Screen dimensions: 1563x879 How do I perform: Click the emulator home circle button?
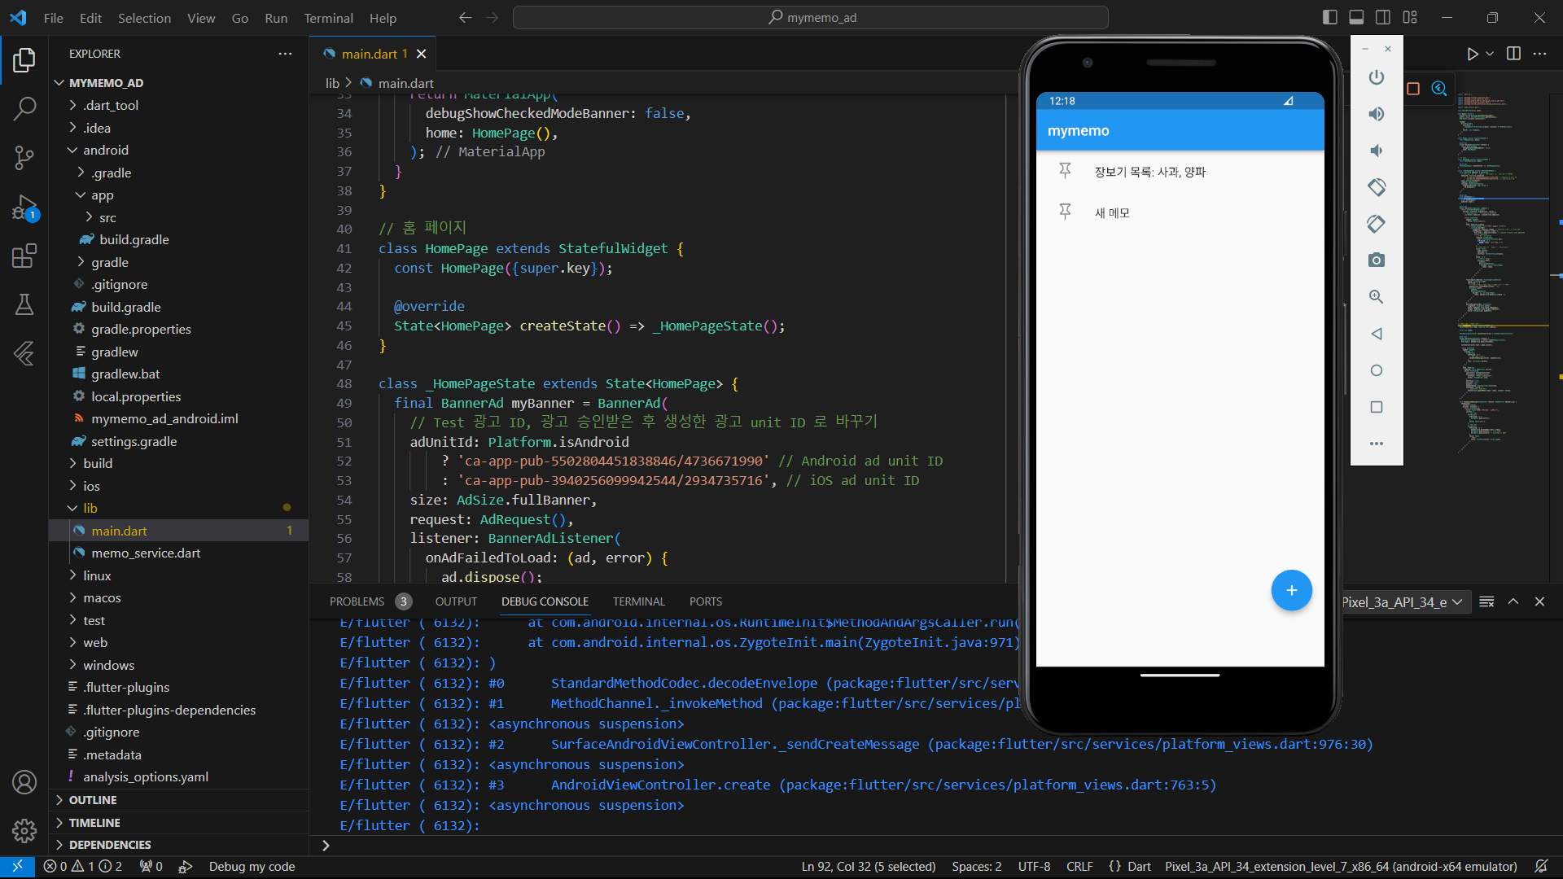point(1377,370)
